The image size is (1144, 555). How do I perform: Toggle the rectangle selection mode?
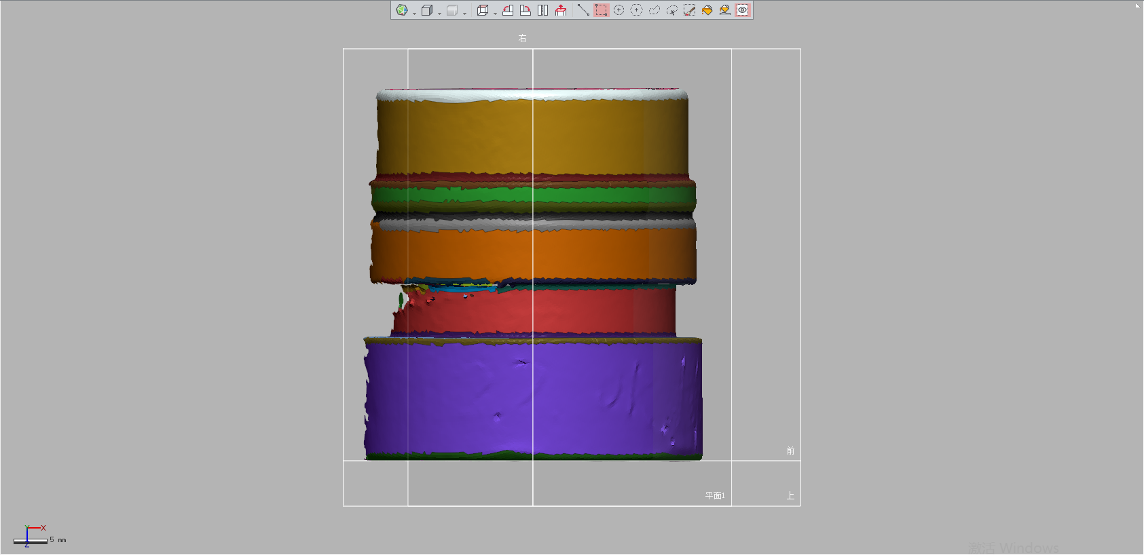602,10
